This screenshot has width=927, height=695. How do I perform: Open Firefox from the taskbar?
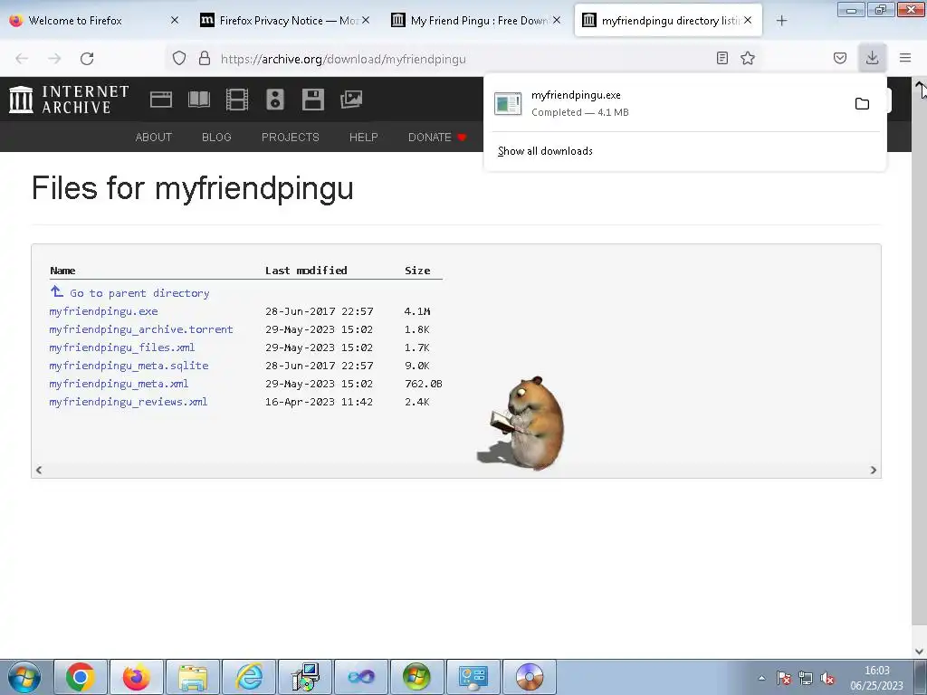(x=137, y=677)
